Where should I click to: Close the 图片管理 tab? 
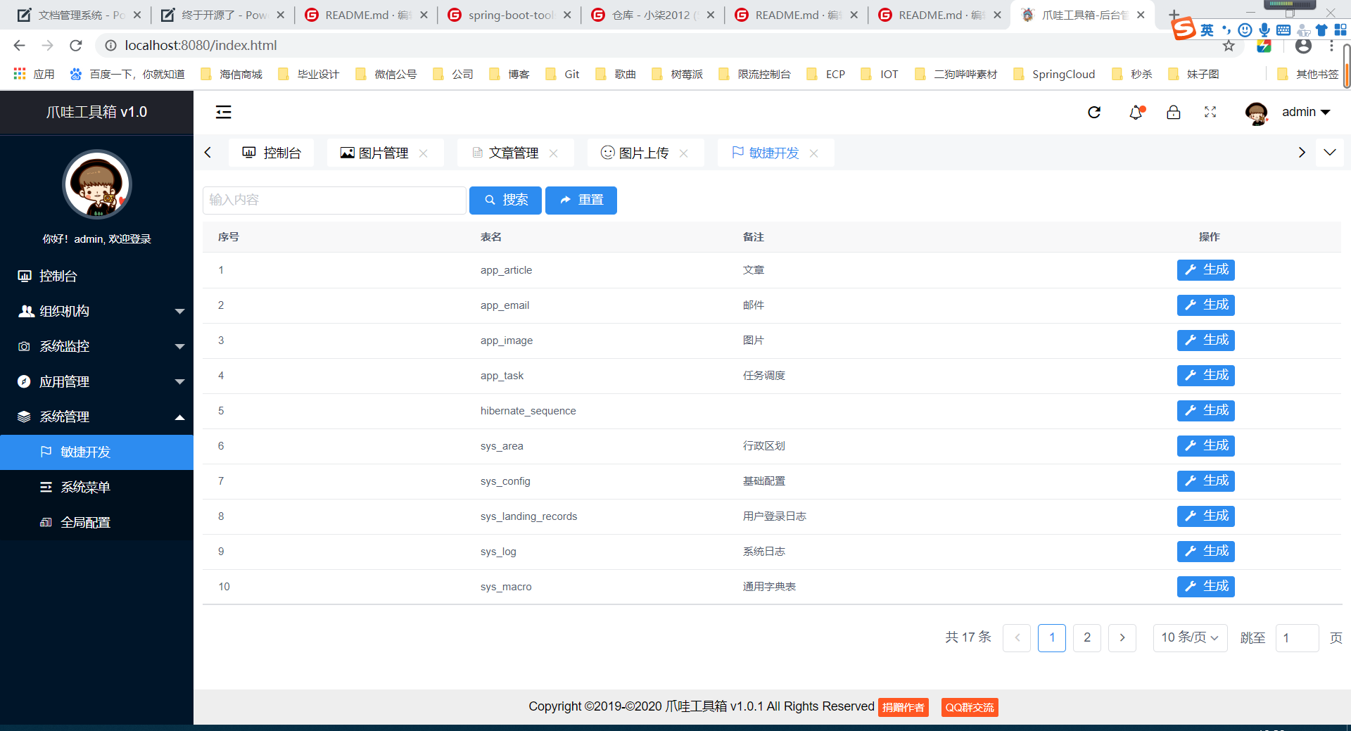[424, 153]
